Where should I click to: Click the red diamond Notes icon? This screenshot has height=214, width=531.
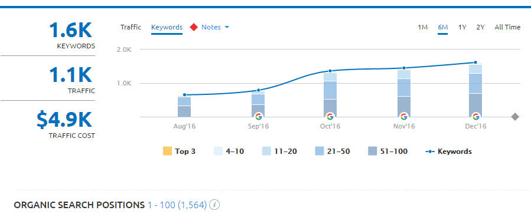pos(194,27)
